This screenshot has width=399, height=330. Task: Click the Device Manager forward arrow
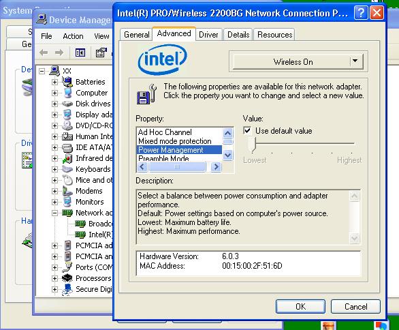click(x=59, y=52)
